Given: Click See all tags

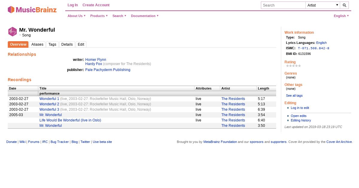Looking at the screenshot, I should [294, 95].
